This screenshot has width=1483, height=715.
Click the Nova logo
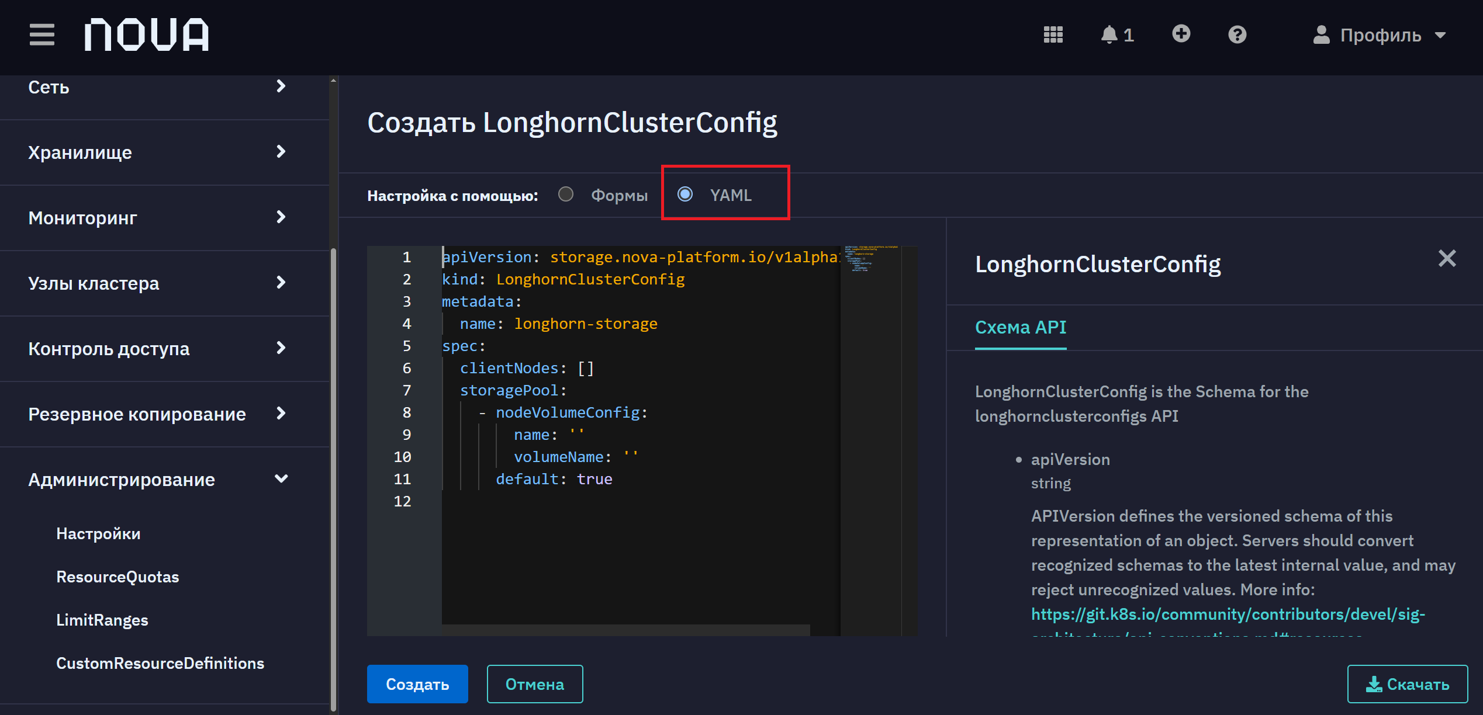[x=147, y=34]
